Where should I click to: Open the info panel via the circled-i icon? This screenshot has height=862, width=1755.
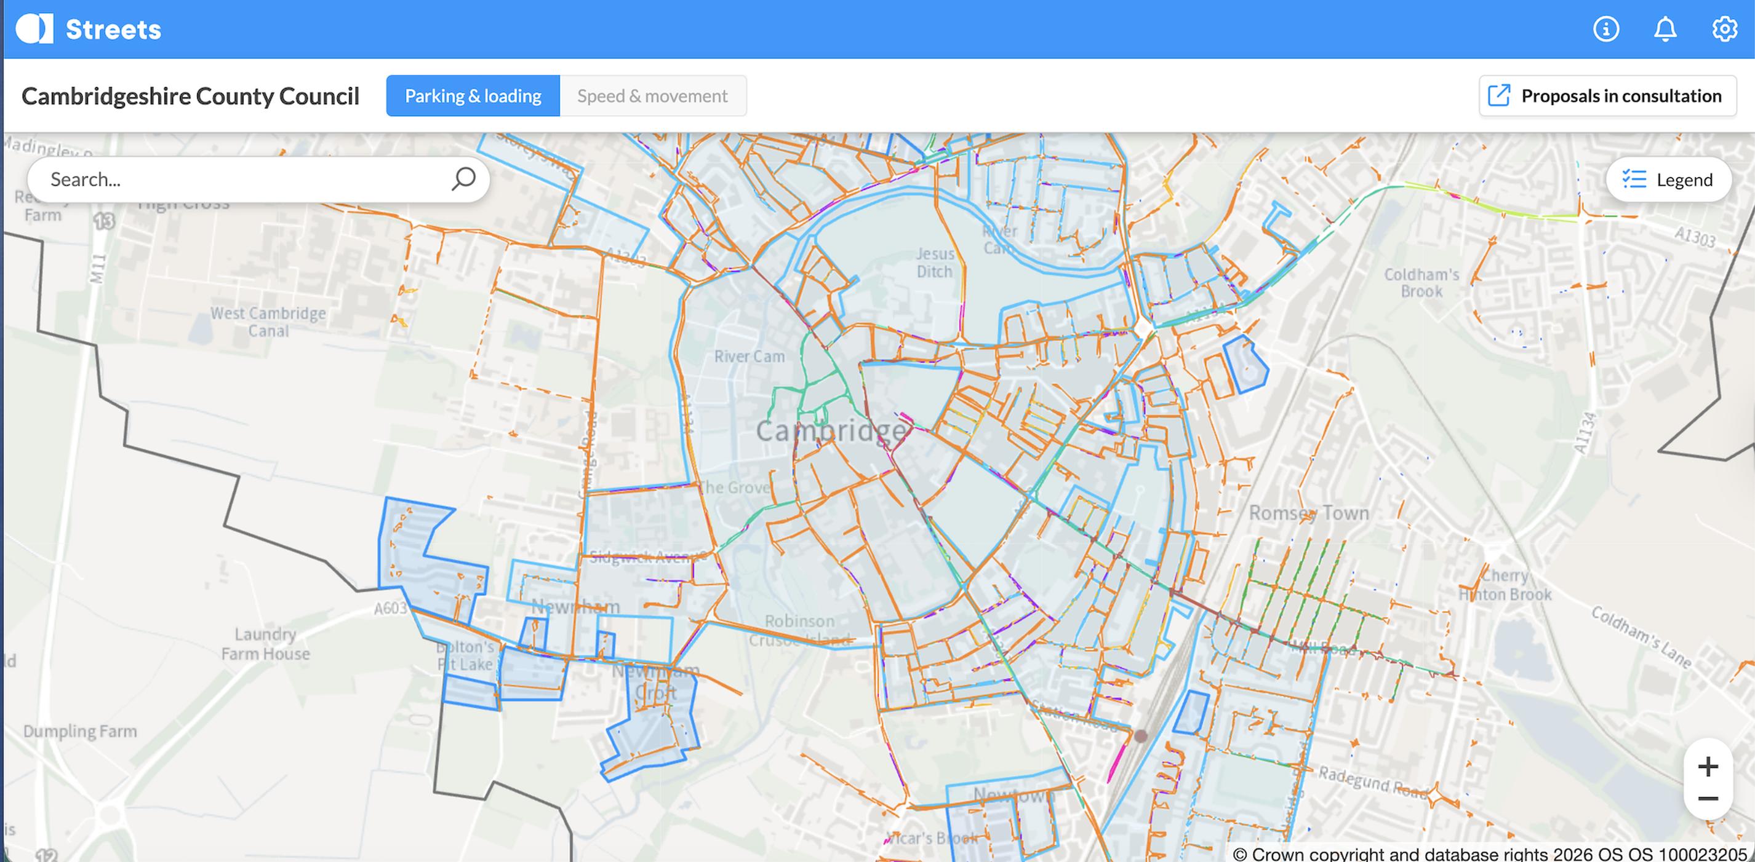click(1606, 29)
